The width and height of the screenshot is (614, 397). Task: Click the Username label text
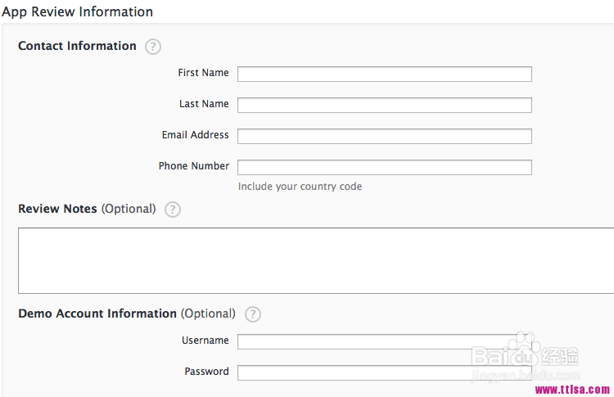pyautogui.click(x=205, y=341)
